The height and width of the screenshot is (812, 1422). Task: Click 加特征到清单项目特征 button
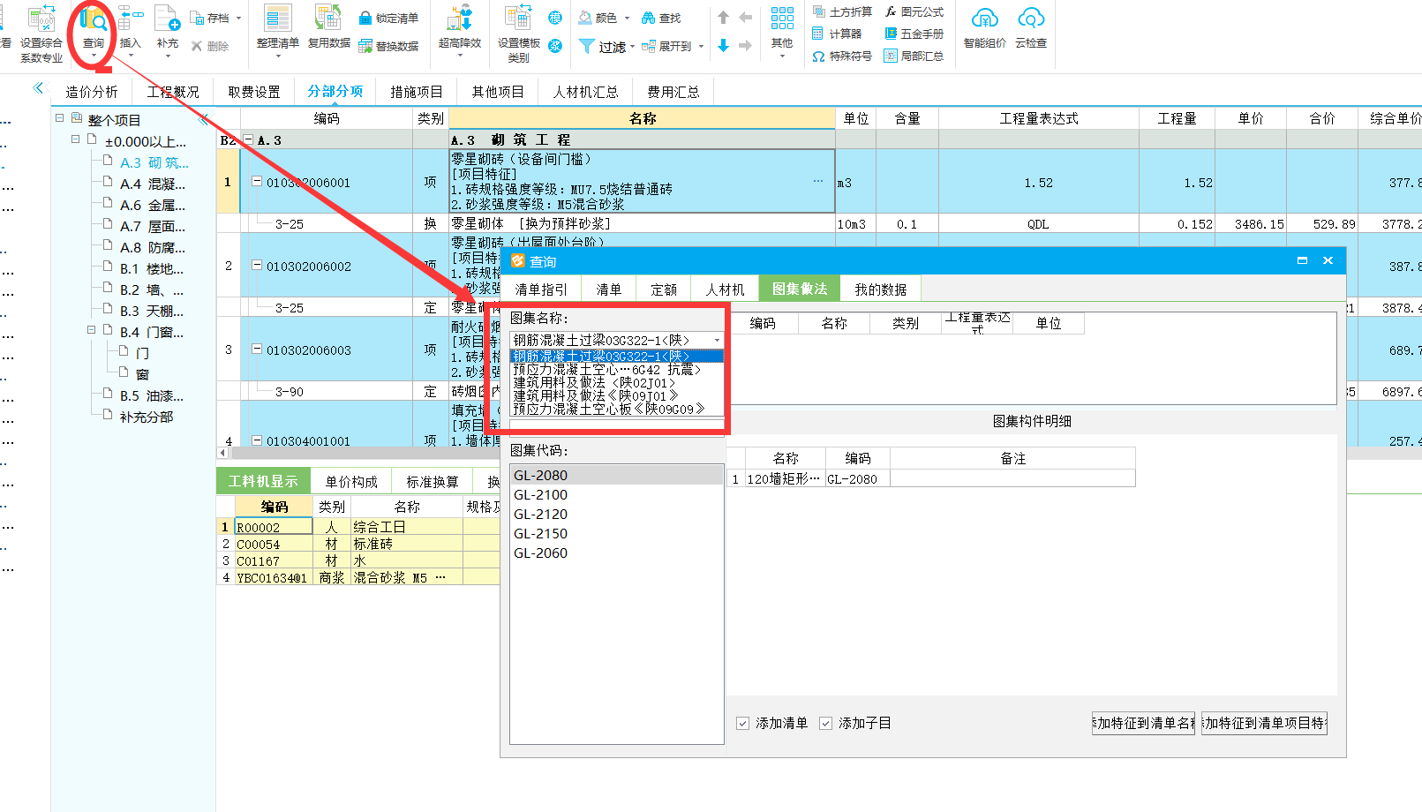click(1264, 723)
